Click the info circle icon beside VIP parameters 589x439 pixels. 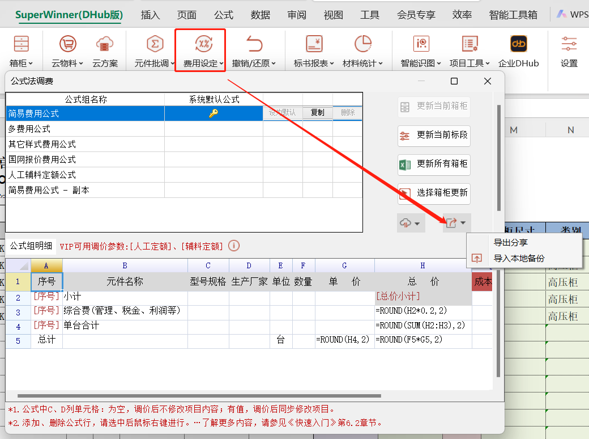tap(234, 246)
